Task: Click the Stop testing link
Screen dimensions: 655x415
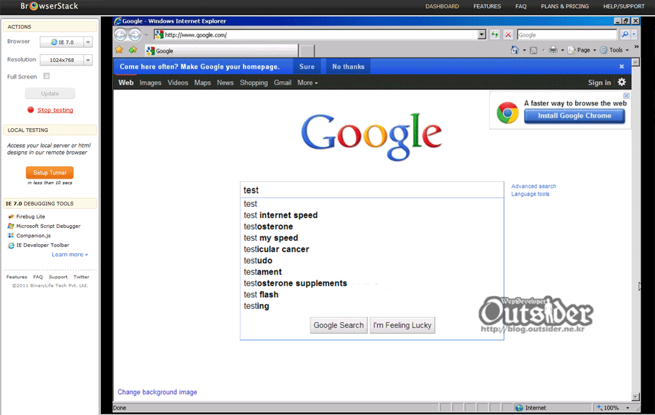Action: (x=55, y=110)
